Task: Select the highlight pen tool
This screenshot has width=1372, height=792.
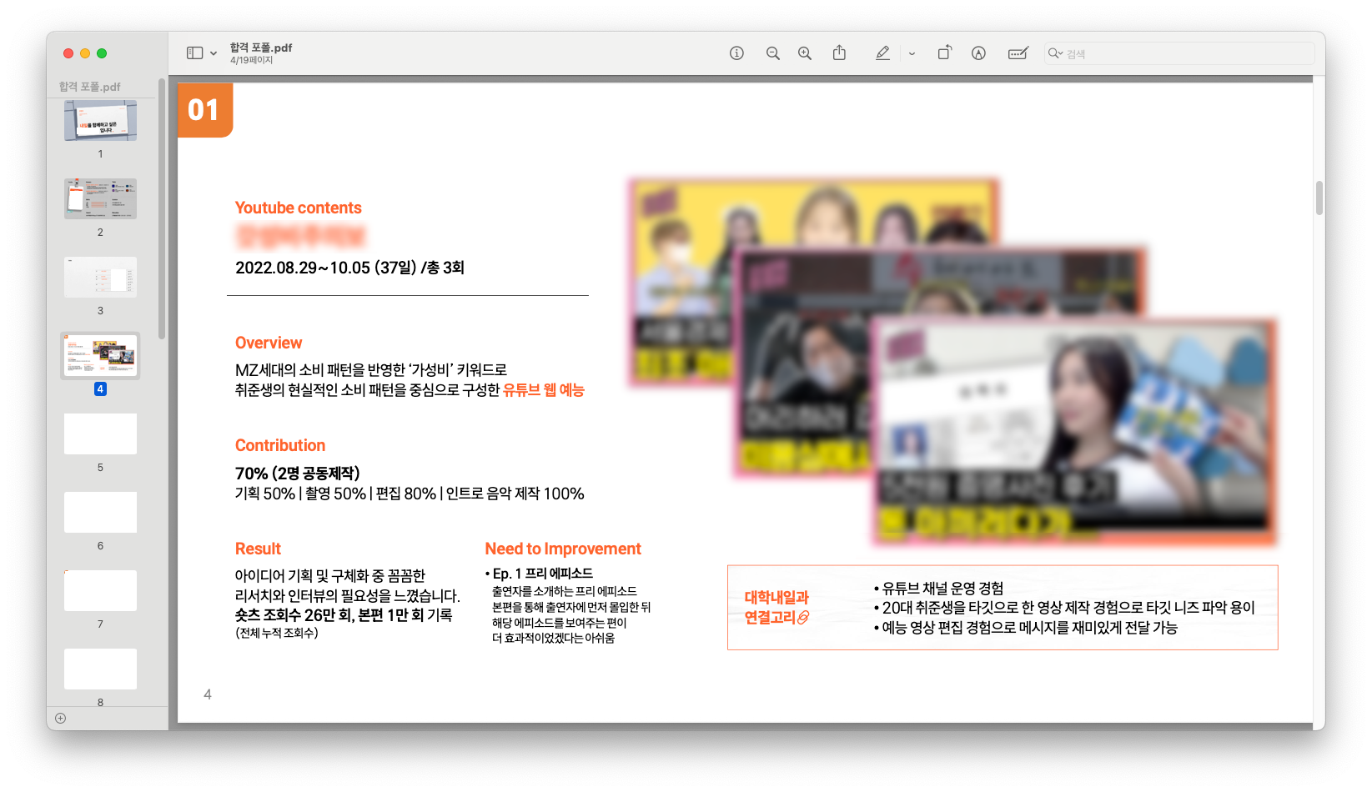Action: (x=882, y=53)
